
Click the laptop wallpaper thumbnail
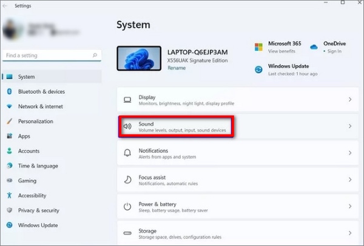tap(139, 58)
